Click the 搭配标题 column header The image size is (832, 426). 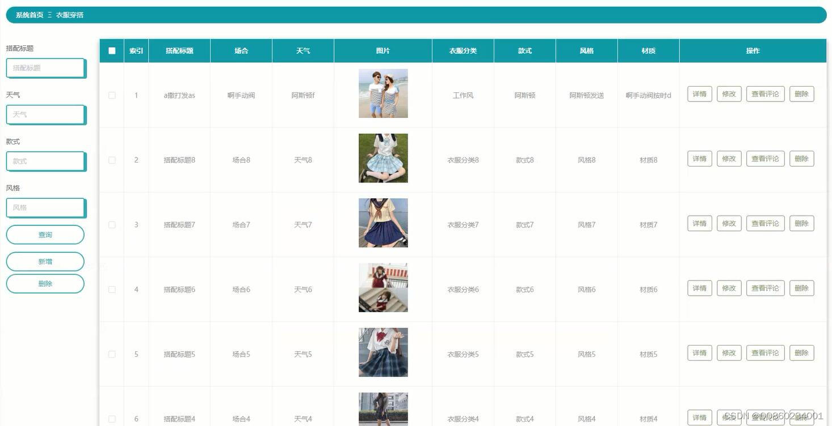[179, 50]
